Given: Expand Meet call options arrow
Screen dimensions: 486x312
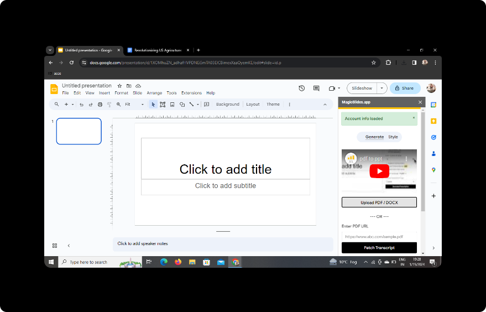Looking at the screenshot, I should (x=339, y=89).
